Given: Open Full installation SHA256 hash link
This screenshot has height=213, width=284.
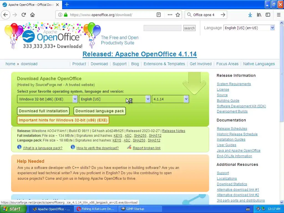Looking at the screenshot, I should click(140, 135).
